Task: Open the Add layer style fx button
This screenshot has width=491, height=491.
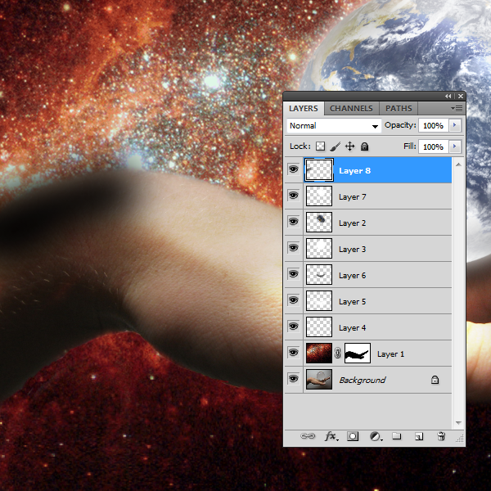Action: pyautogui.click(x=331, y=436)
